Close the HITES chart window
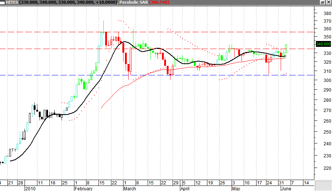Image resolution: width=332 pixels, height=191 pixels. point(328,2)
